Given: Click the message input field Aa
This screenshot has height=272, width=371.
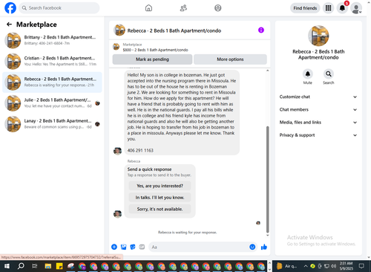Looking at the screenshot, I should (199, 247).
